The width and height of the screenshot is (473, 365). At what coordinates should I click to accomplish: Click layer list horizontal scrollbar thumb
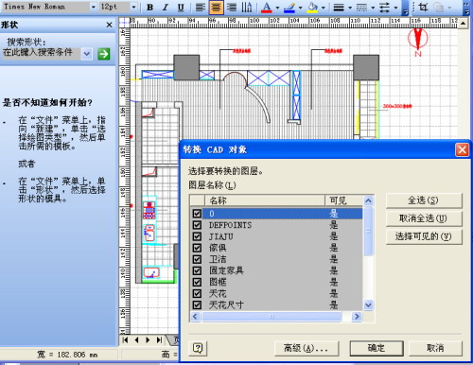[x=272, y=316]
